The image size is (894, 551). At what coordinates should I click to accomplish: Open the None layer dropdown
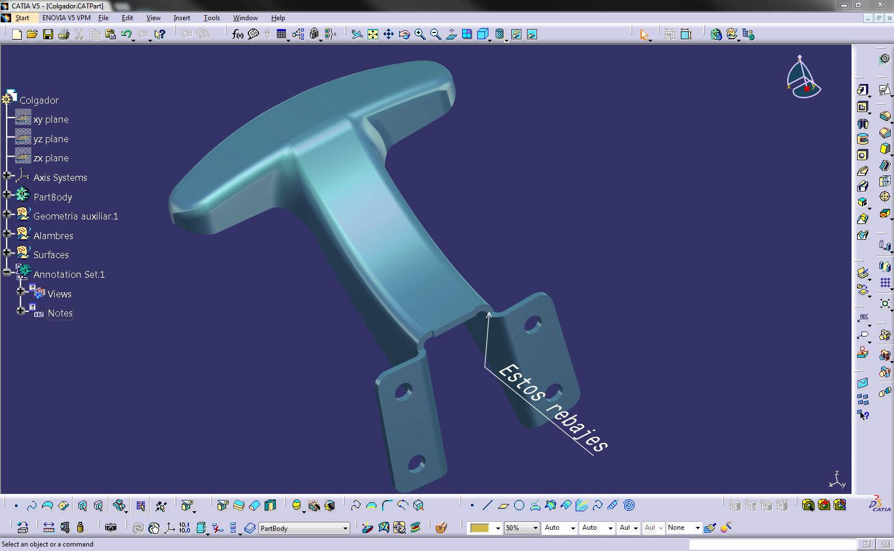[697, 528]
